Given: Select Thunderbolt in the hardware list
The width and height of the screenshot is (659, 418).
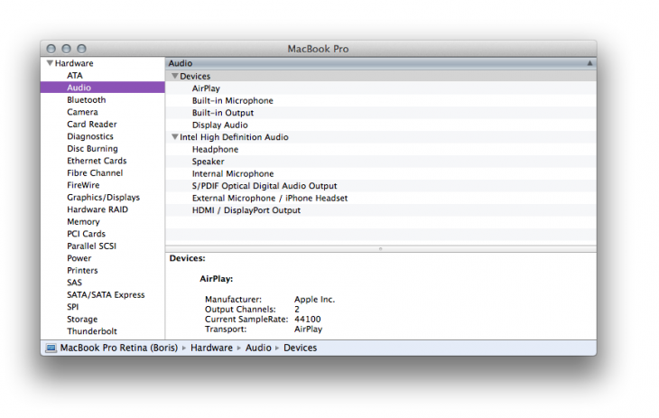Looking at the screenshot, I should coord(91,331).
